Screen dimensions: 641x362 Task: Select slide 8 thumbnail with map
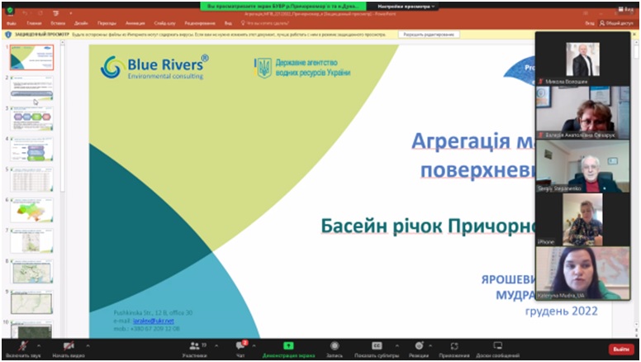32,272
